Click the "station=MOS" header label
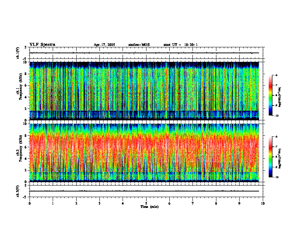Screen dimensions: 296x228 coord(139,45)
